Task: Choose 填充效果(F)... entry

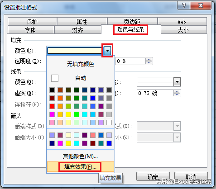Action: coord(81,167)
